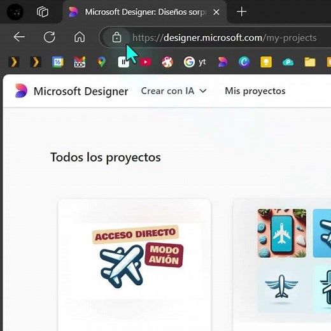This screenshot has width=331, height=331.
Task: Click the 'Microsoft Designer' title text
Action: (x=81, y=91)
